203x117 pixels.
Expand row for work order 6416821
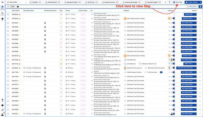coord(200,114)
